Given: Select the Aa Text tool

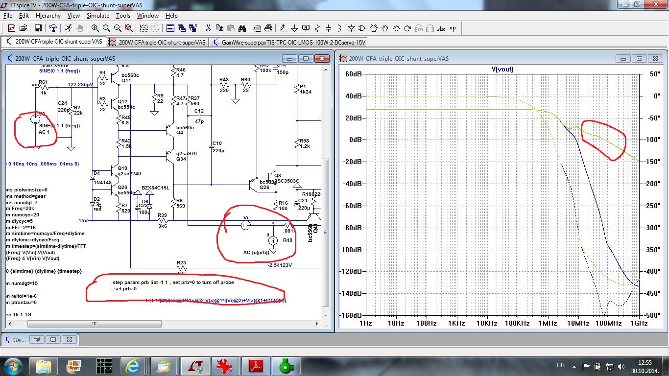Looking at the screenshot, I should pos(441,28).
